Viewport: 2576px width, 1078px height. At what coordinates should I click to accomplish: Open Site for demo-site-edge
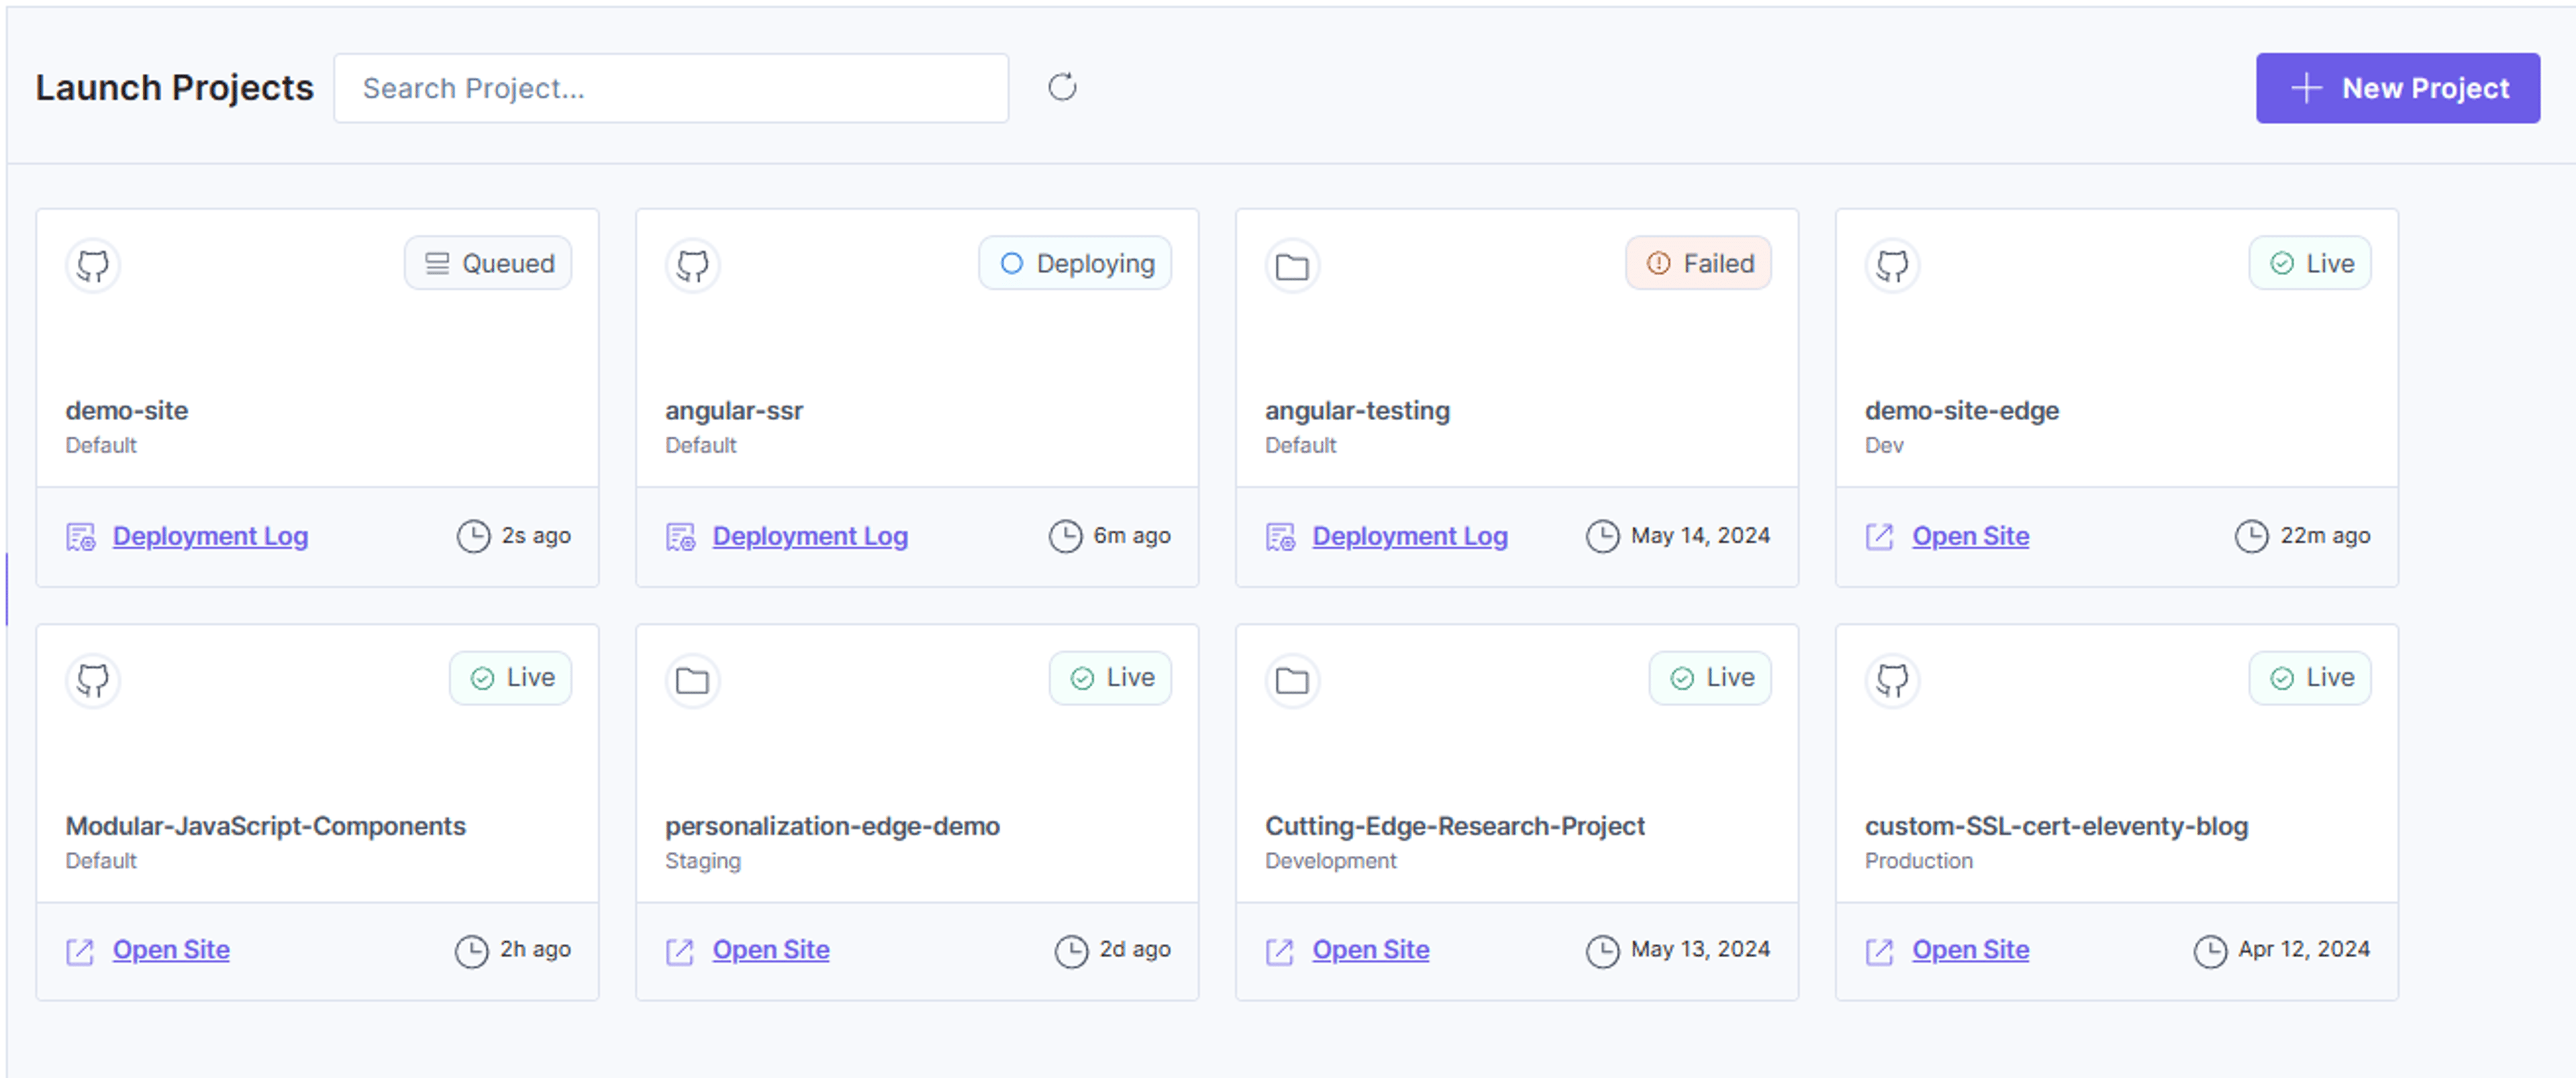1971,536
